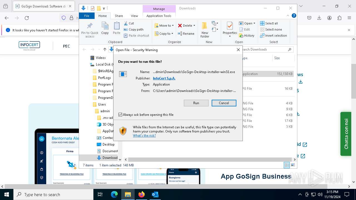Click the Firefox back arrow
Image resolution: width=356 pixels, height=200 pixels.
pyautogui.click(x=7, y=18)
